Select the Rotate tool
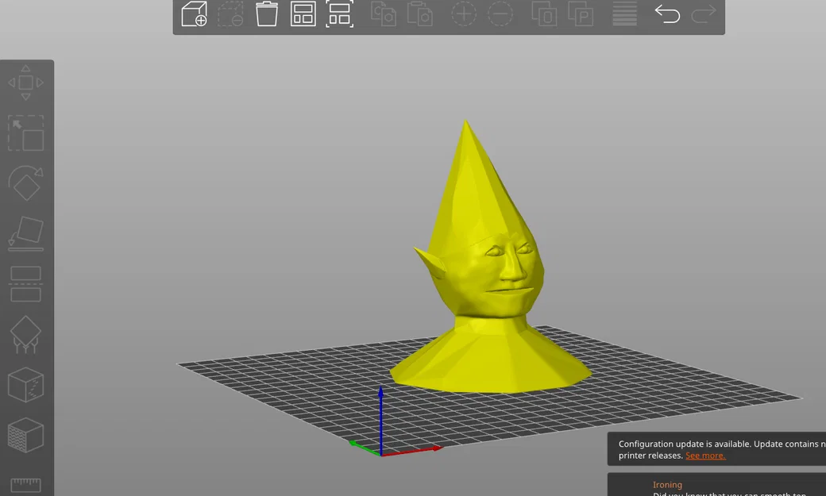The height and width of the screenshot is (496, 826). pyautogui.click(x=26, y=183)
